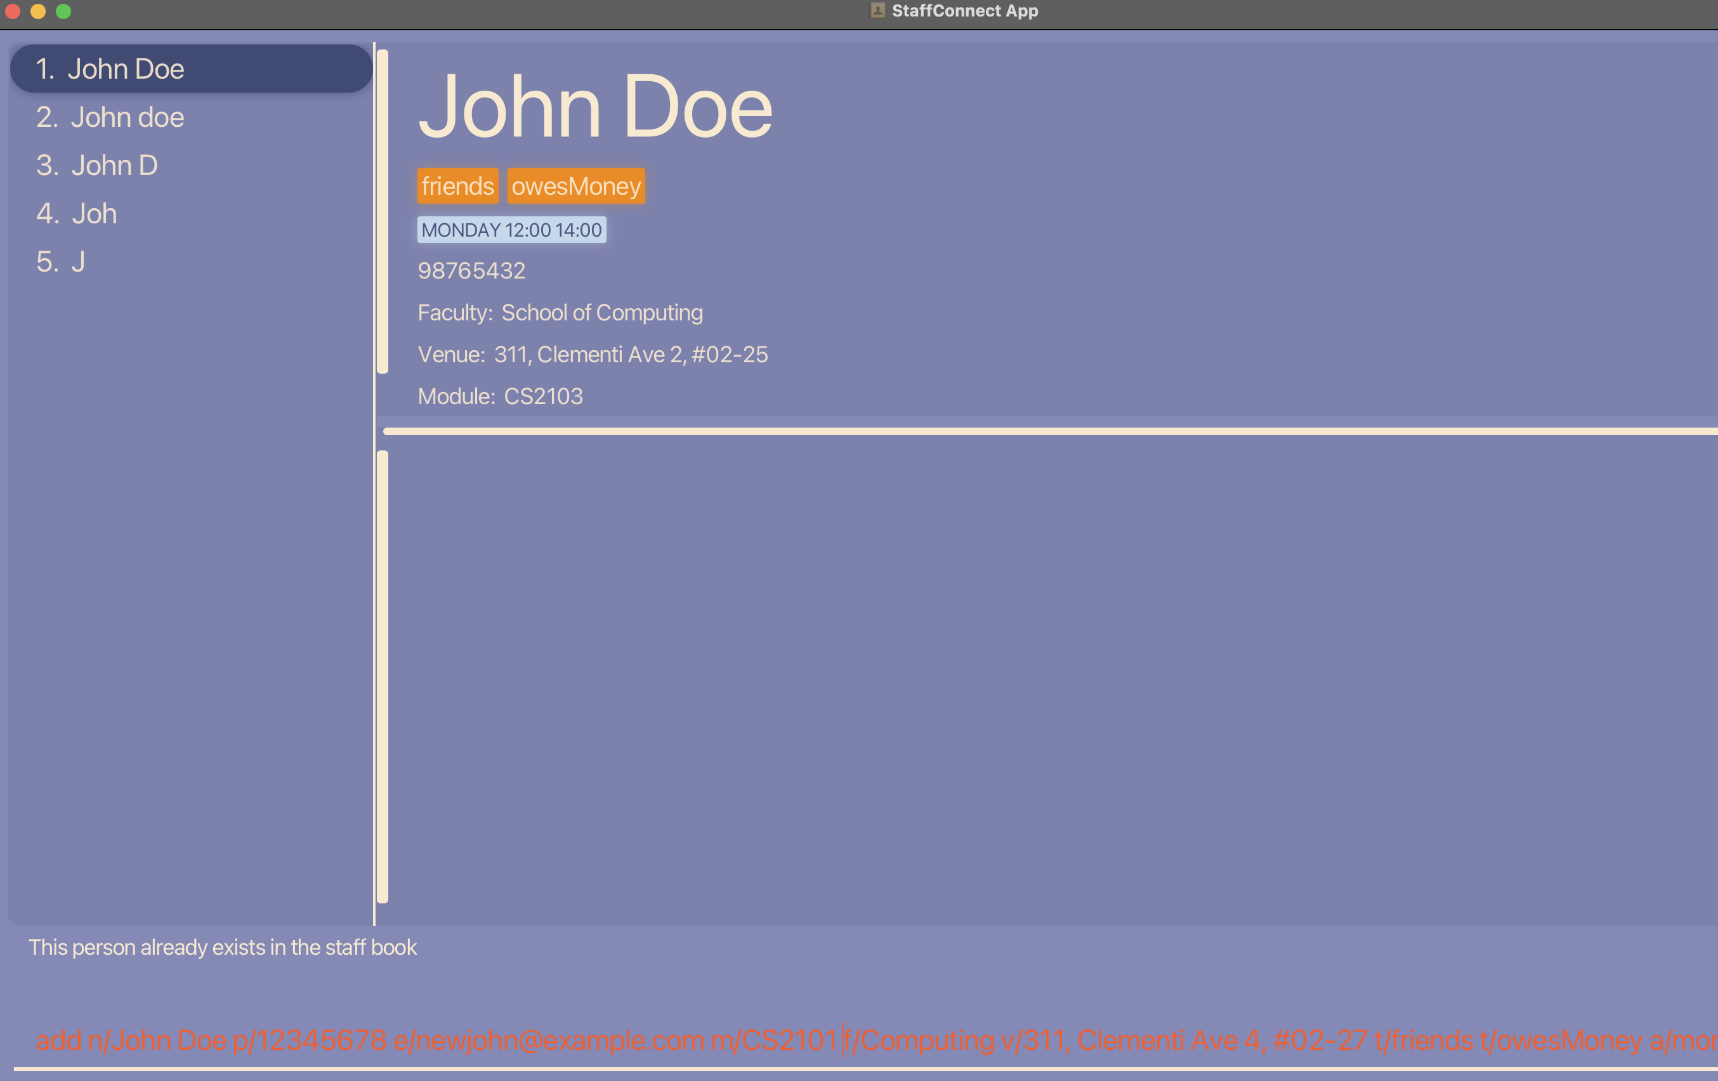Image resolution: width=1718 pixels, height=1081 pixels.
Task: Click into the add command input field
Action: pyautogui.click(x=856, y=1040)
